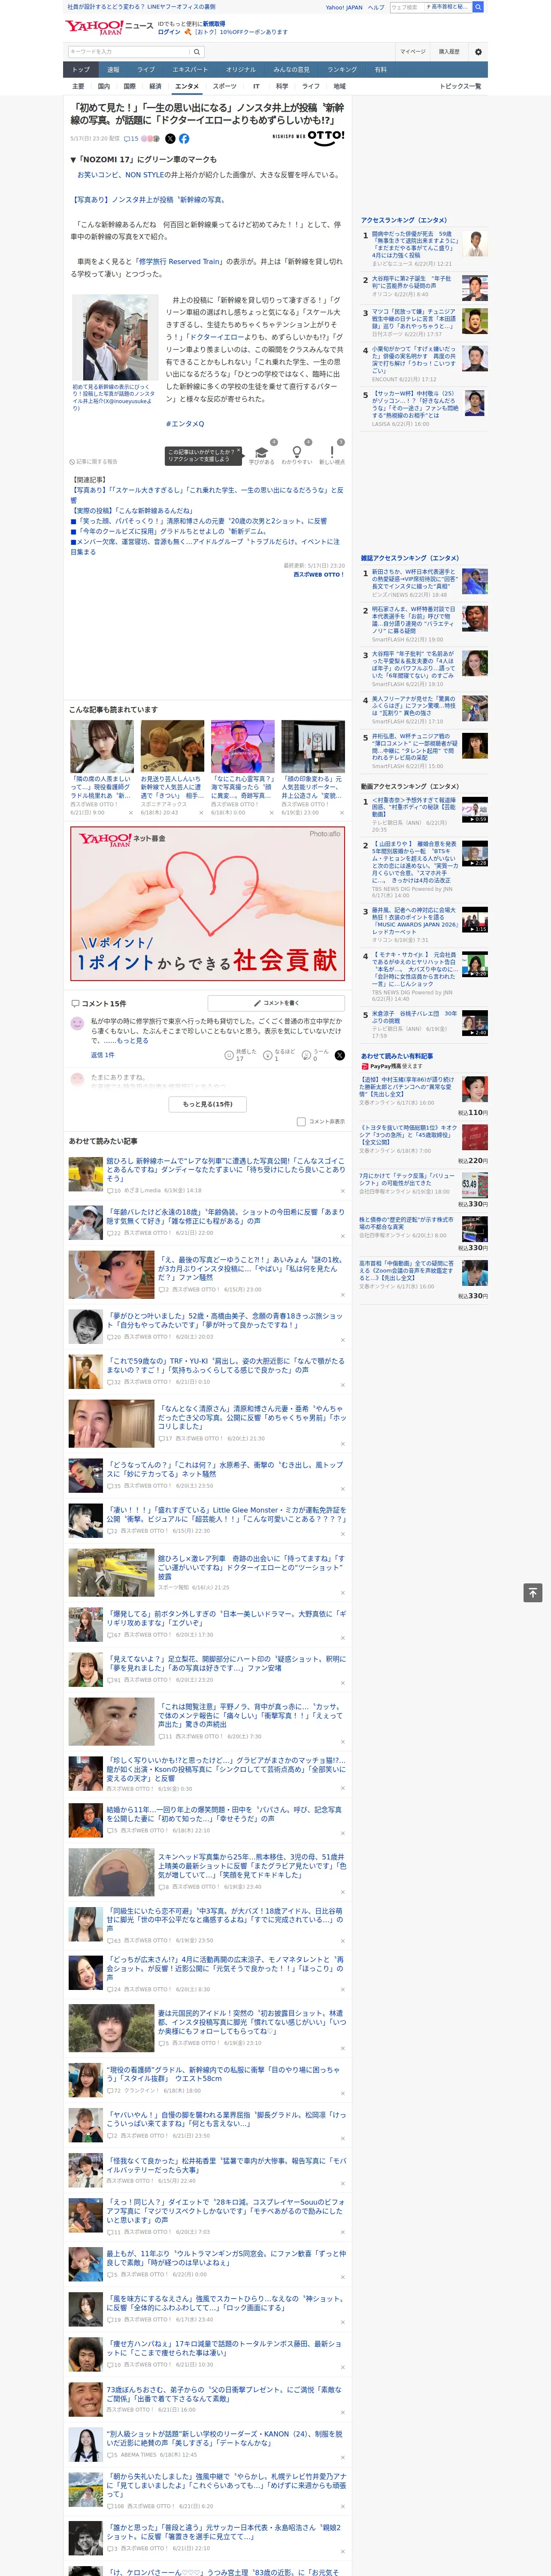Open the トピックス一覧 link

coord(460,86)
